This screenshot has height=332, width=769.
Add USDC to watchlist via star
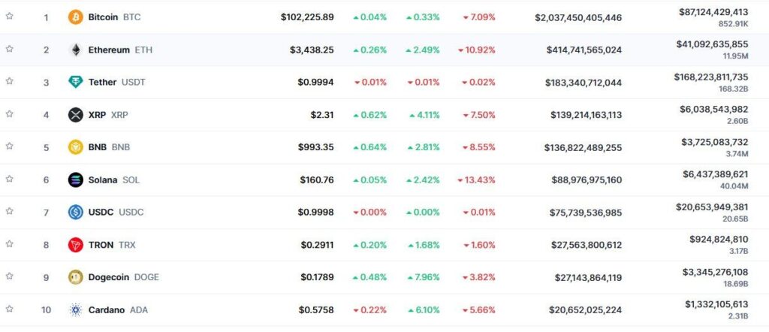tap(10, 211)
